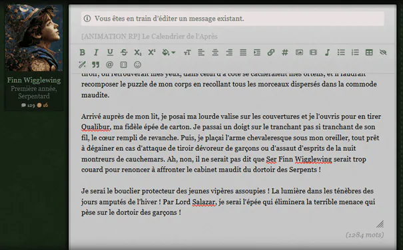
Task: Insert hidden spoiler text
Action: 383,53
